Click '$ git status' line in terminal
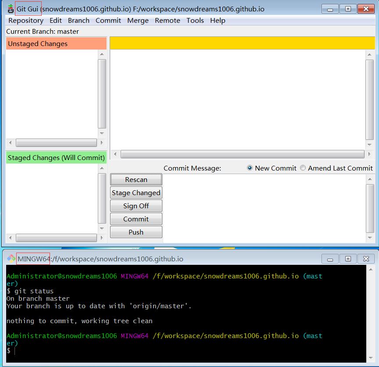The width and height of the screenshot is (379, 367). click(30, 291)
